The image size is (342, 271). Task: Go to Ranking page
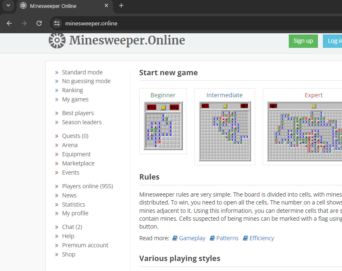72,90
